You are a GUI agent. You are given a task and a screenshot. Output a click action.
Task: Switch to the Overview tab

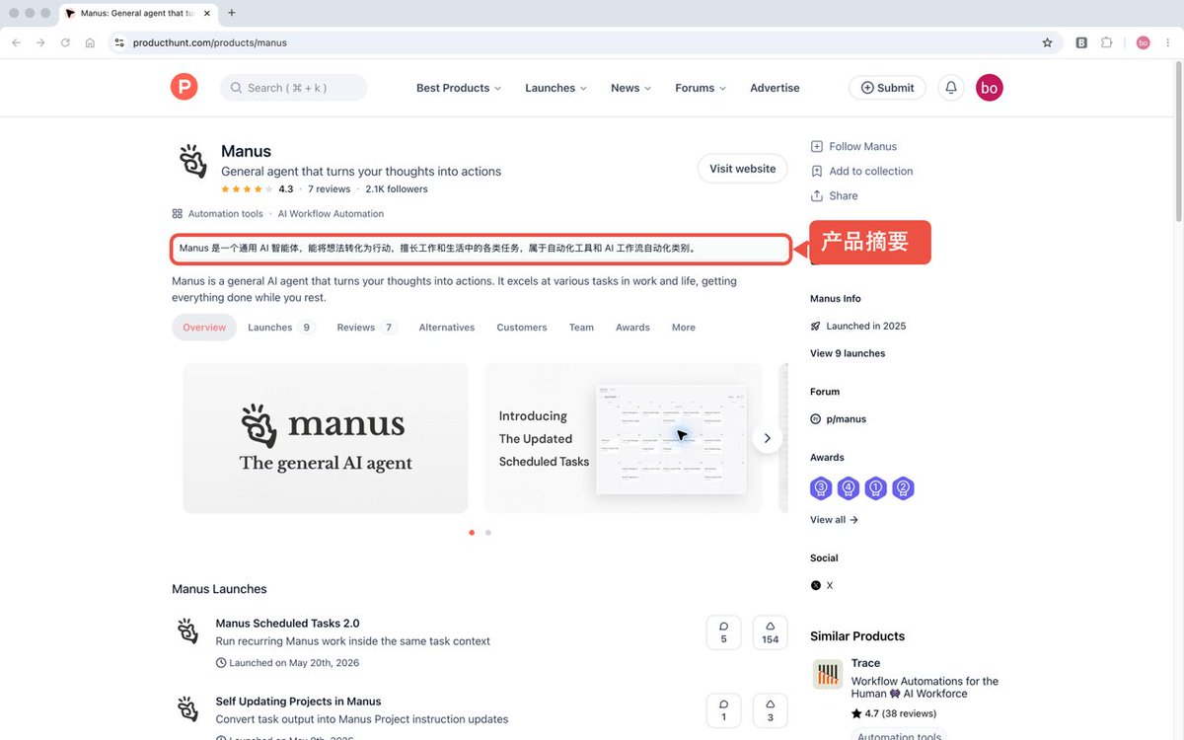click(204, 328)
